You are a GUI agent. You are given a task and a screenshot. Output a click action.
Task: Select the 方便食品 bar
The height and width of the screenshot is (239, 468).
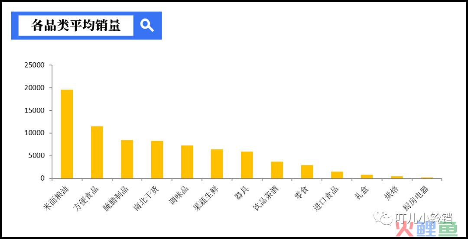click(x=97, y=152)
